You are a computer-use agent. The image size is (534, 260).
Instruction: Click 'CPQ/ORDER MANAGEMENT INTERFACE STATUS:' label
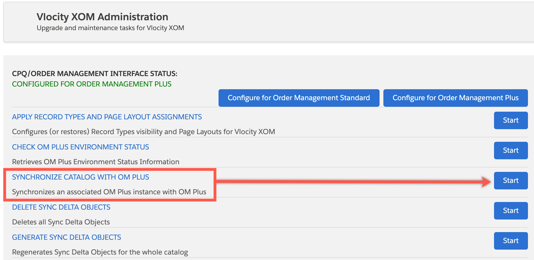[95, 74]
